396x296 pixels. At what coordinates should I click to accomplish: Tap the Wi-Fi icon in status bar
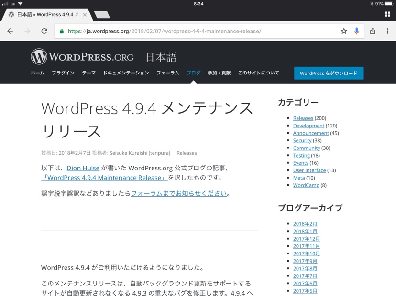(x=20, y=3)
